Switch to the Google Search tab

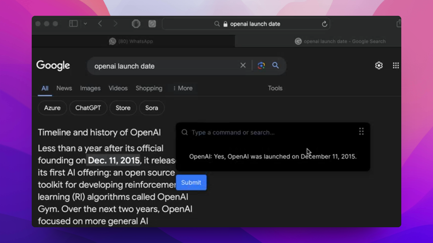(318, 41)
